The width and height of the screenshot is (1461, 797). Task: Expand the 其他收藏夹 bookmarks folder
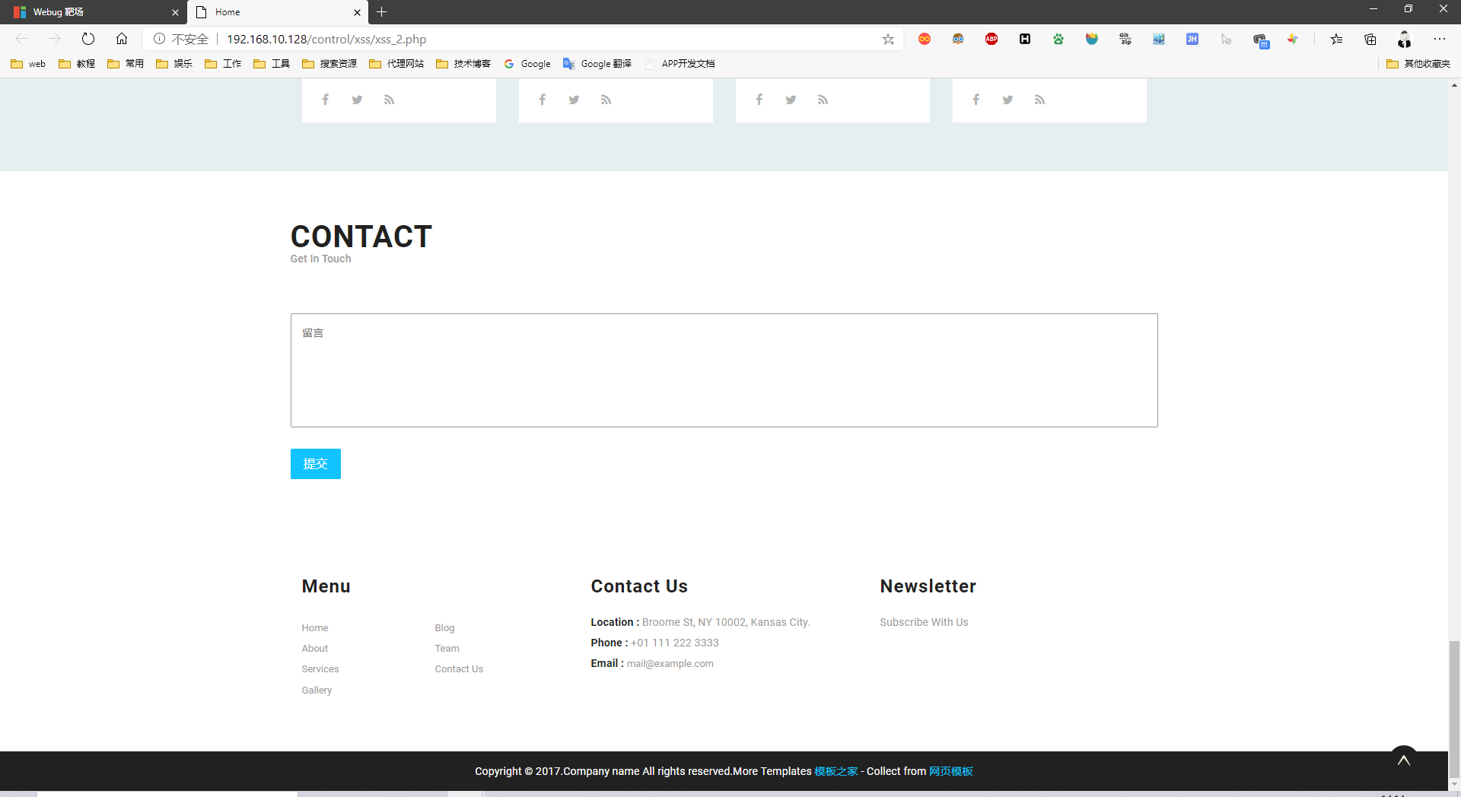[1418, 64]
